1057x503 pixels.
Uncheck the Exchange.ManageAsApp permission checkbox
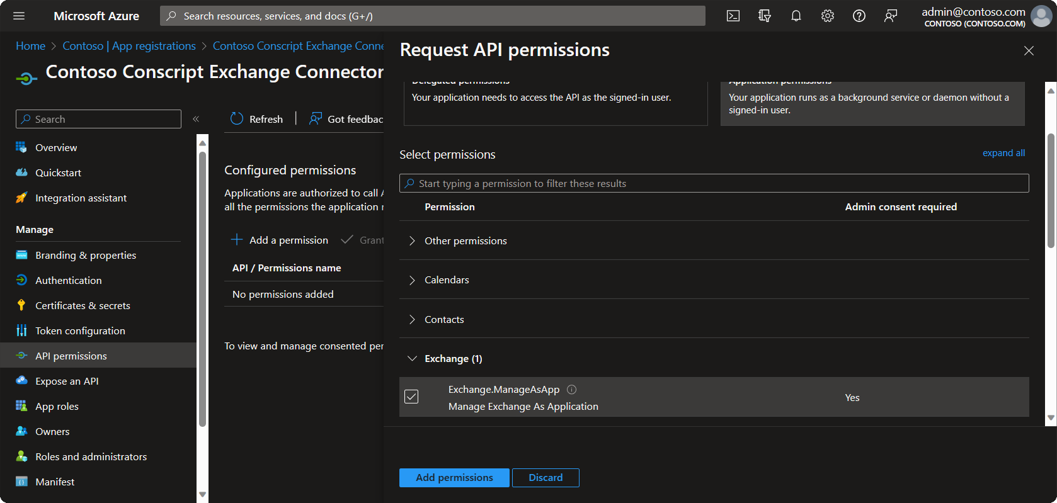(411, 397)
